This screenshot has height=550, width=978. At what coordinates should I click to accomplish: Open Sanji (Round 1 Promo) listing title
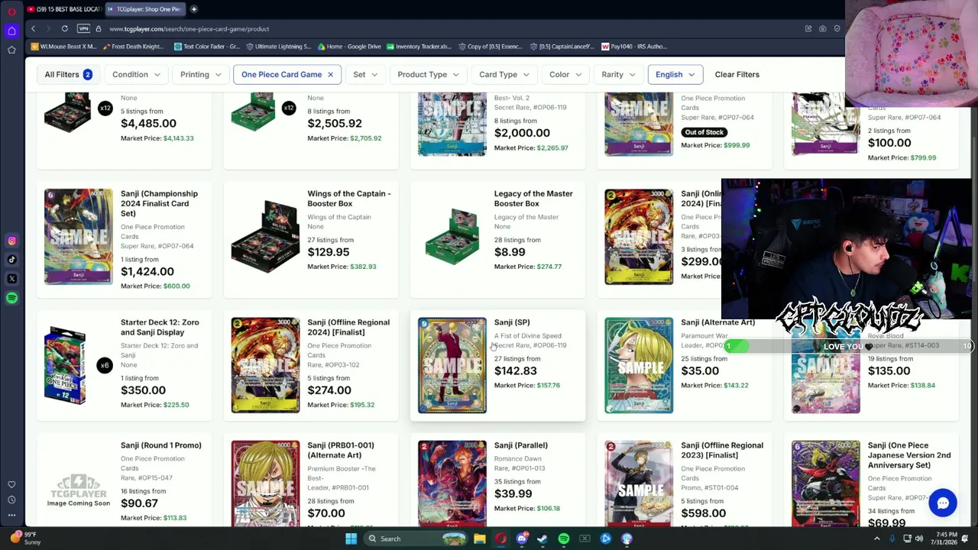[161, 445]
